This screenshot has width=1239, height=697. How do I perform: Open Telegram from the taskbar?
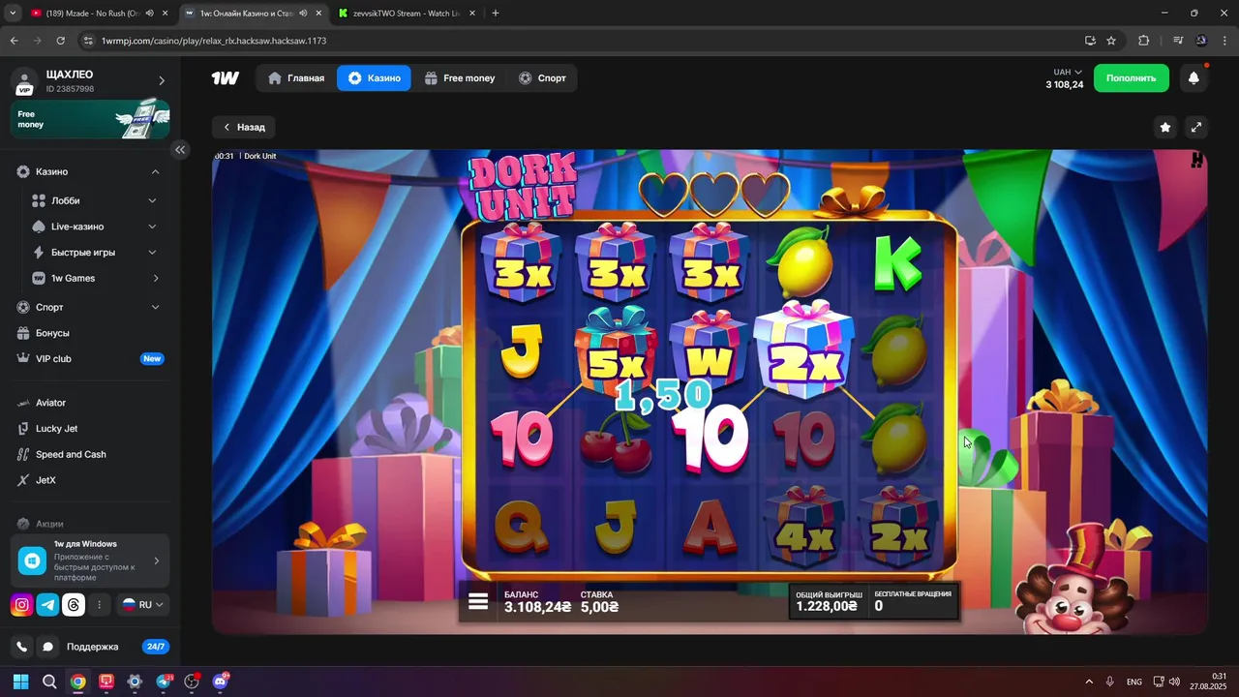point(163,682)
